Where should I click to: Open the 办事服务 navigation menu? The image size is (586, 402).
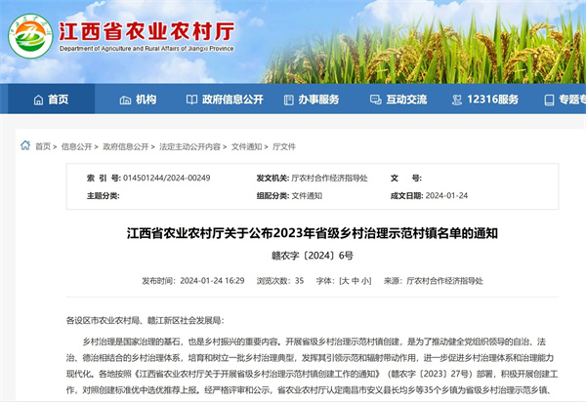319,100
